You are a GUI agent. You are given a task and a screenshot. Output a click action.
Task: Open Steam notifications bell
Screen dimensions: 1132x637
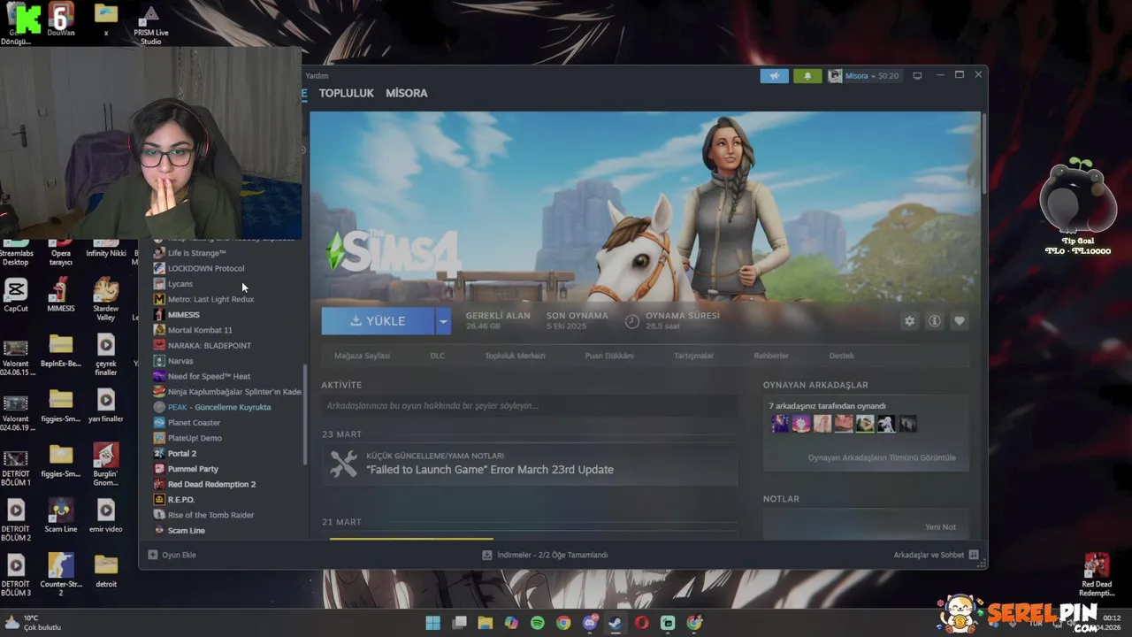coord(807,76)
